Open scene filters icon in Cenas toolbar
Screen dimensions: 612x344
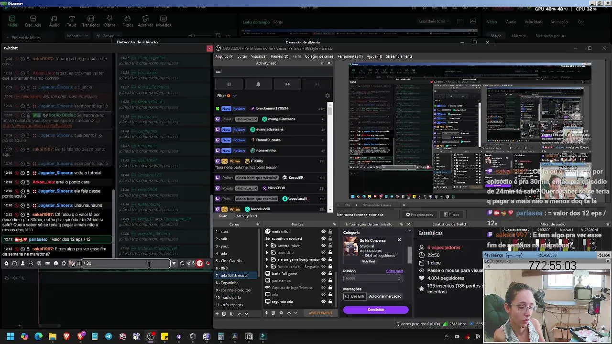point(231,313)
